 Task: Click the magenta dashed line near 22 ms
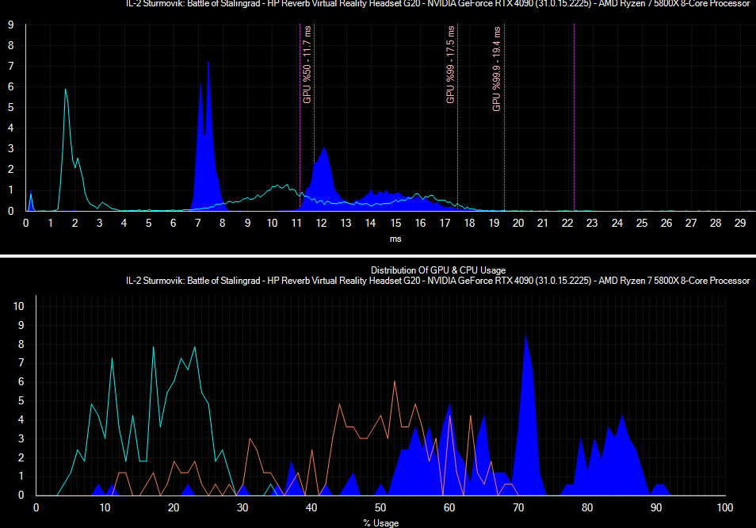[x=574, y=119]
